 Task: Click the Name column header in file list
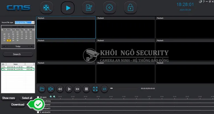click(x=15, y=64)
